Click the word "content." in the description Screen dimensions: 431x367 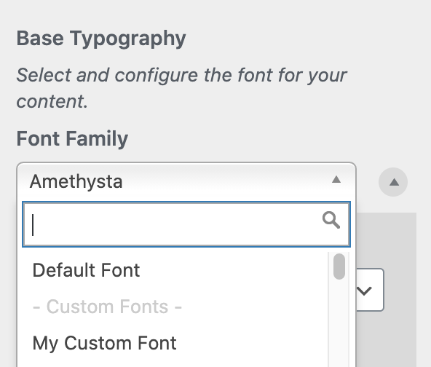point(52,101)
